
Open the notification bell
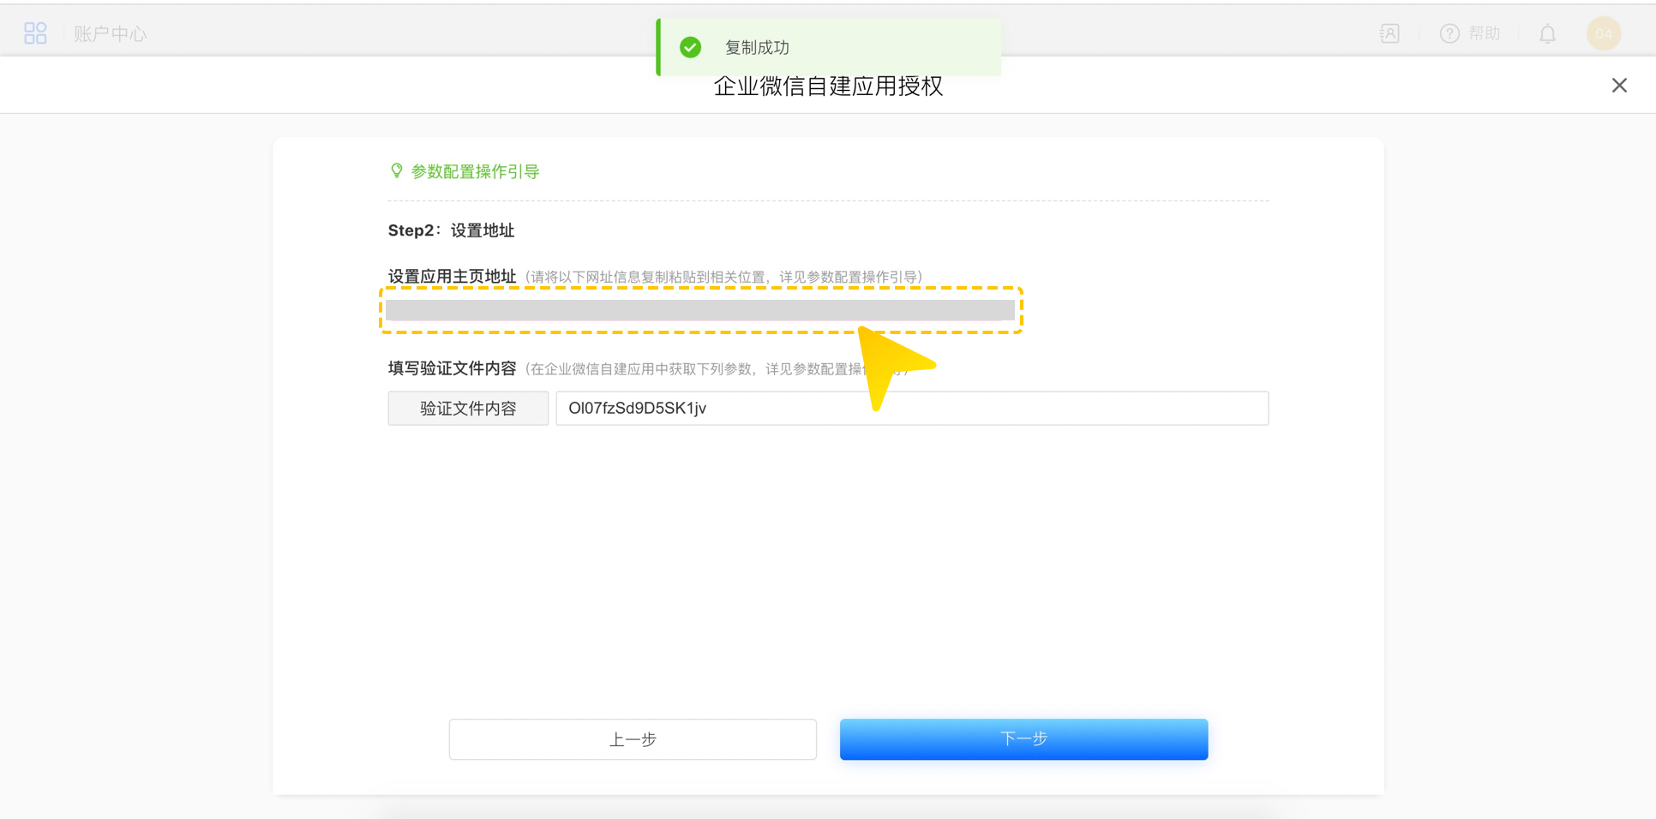[x=1547, y=34]
